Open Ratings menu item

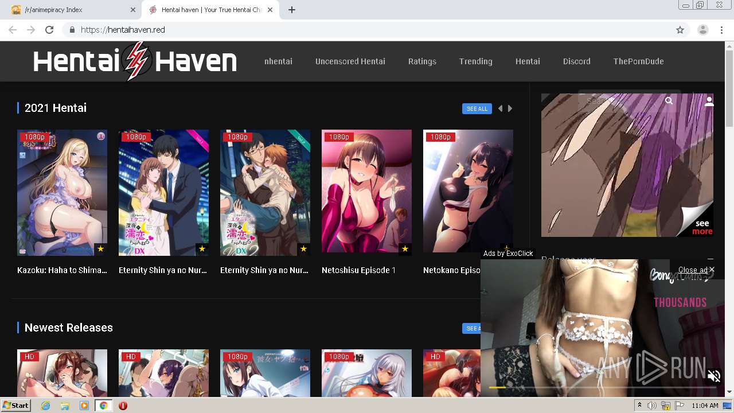coord(422,61)
